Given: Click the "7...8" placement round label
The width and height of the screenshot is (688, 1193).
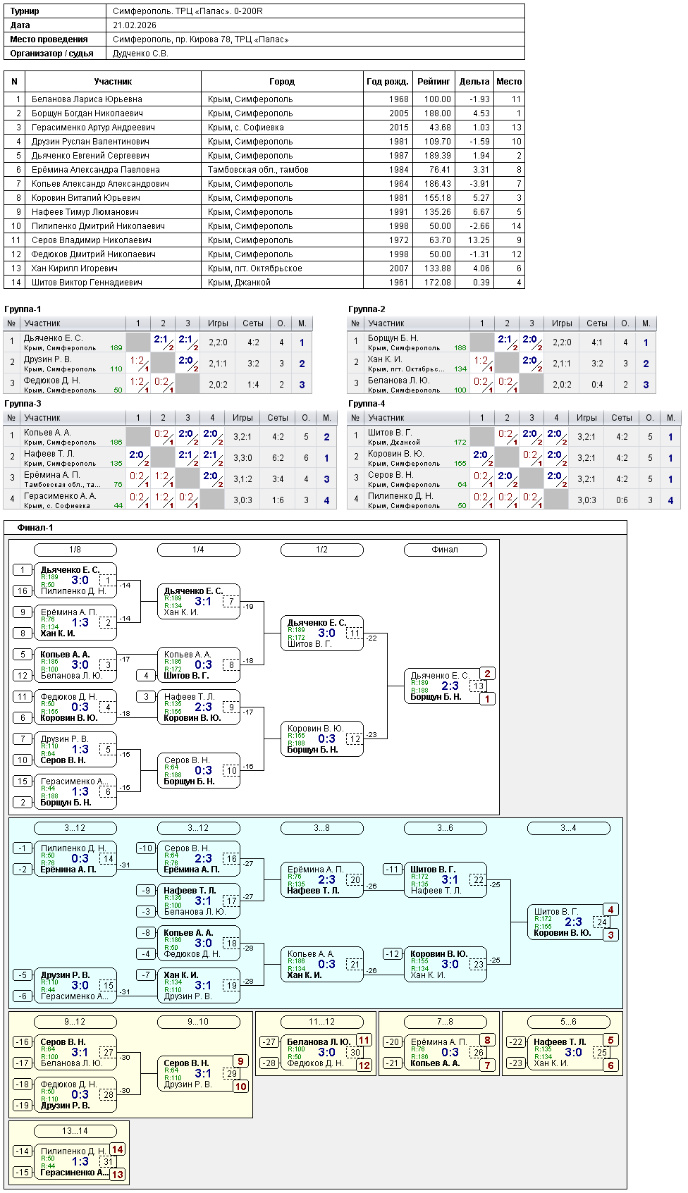Looking at the screenshot, I should 445,1022.
